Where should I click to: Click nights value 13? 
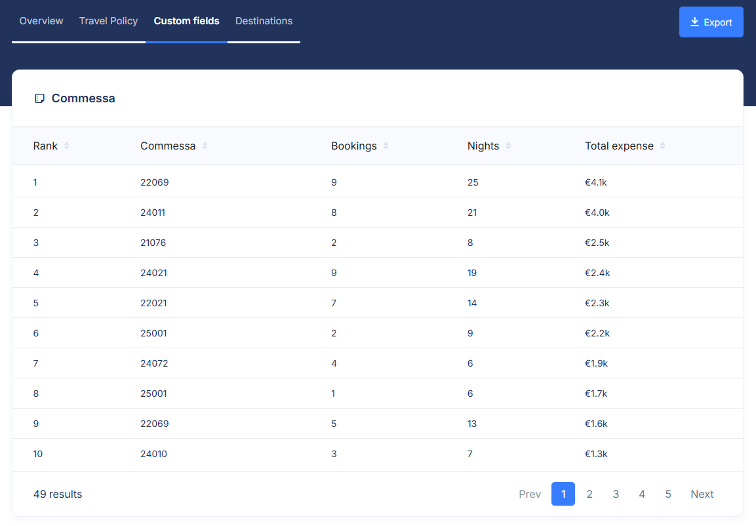pyautogui.click(x=472, y=424)
